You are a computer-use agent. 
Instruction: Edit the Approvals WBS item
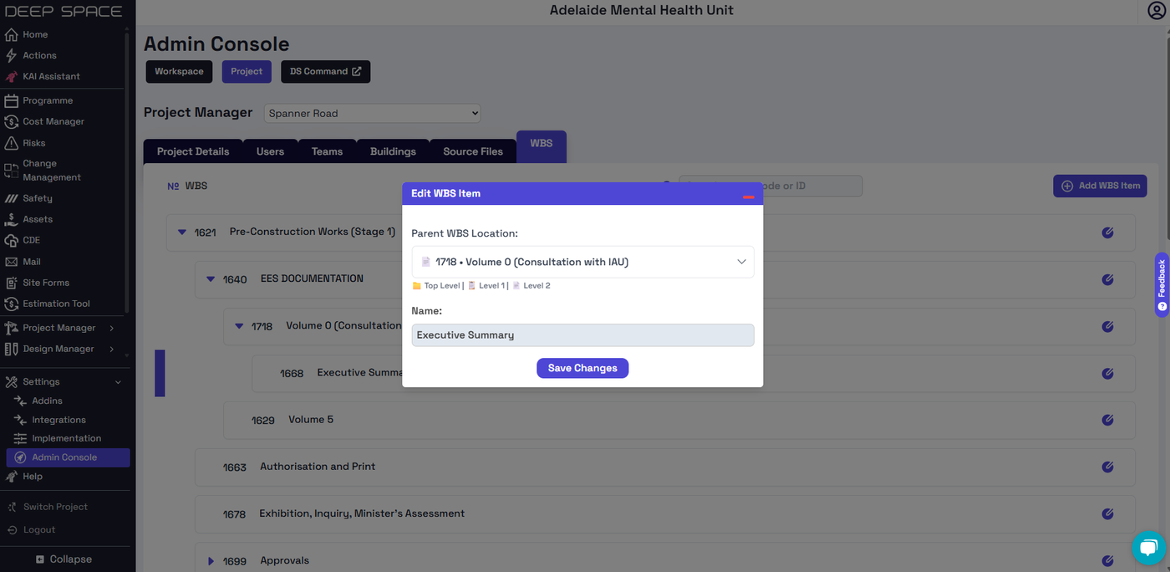pos(1107,561)
